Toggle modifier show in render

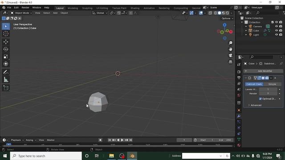click(x=267, y=78)
